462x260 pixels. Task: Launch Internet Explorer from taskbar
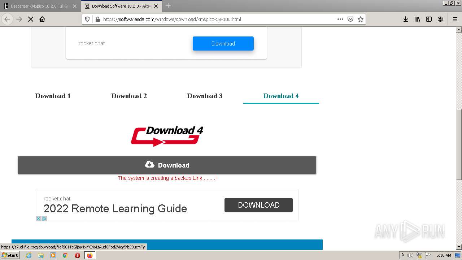point(29,255)
